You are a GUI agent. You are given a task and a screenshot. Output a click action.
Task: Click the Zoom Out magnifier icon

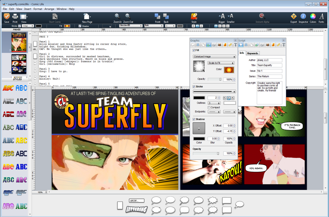[x=128, y=16]
